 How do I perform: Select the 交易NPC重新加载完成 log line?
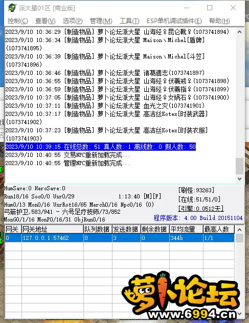point(68,155)
